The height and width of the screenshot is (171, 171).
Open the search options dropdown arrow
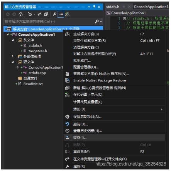(101, 22)
